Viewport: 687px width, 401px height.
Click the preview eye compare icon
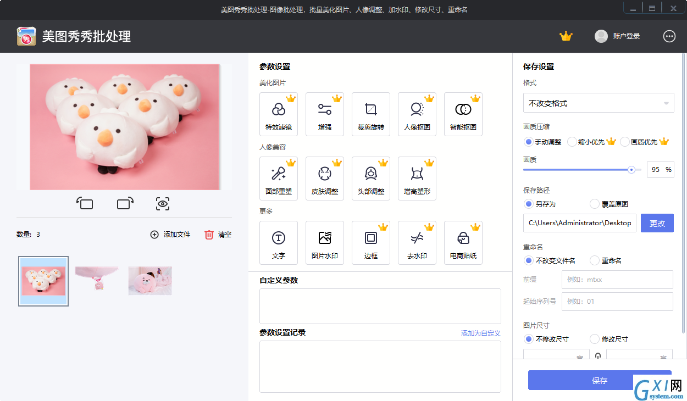coord(163,204)
